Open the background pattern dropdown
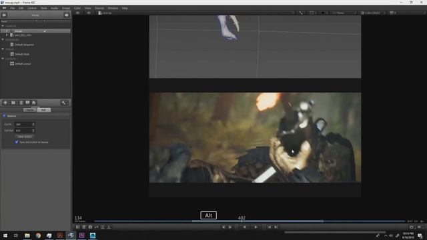 [x=324, y=13]
